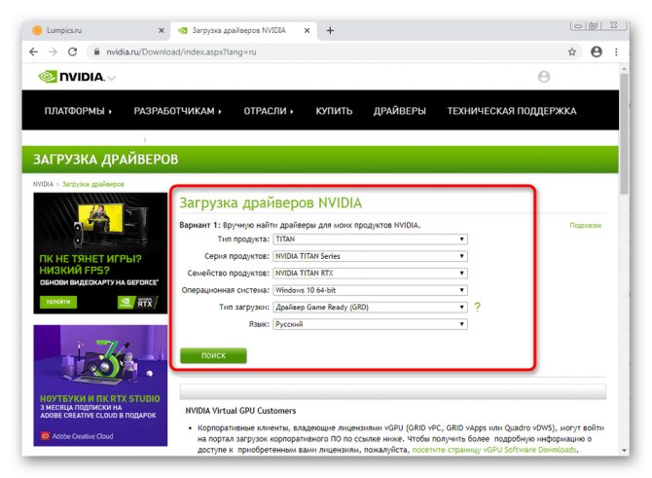Open vGPU Software Downloads link
The height and width of the screenshot is (478, 652).
pos(494,450)
